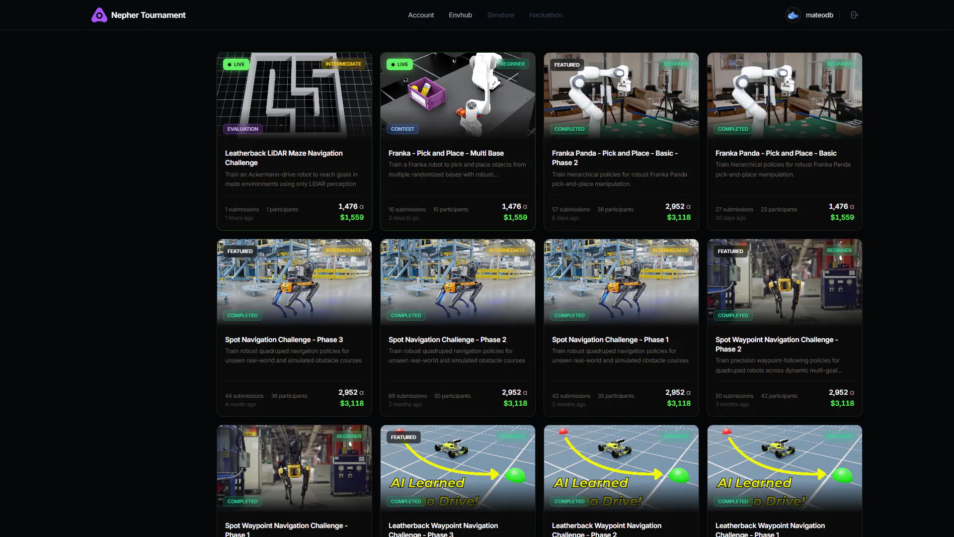Click '27 submissions' on Franka Panda Basic card

[x=734, y=209]
